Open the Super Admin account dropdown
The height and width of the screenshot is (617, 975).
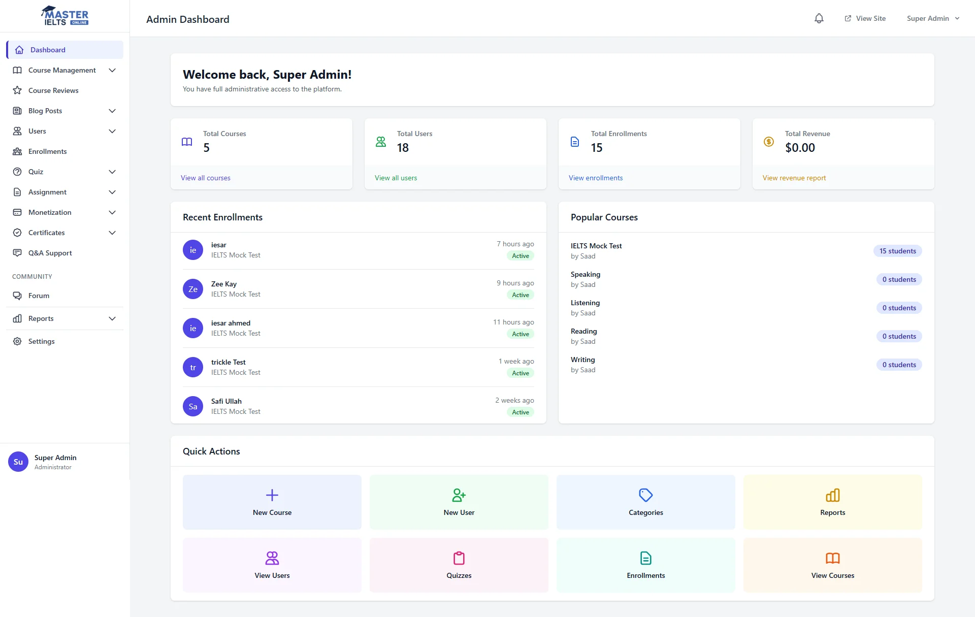[933, 18]
